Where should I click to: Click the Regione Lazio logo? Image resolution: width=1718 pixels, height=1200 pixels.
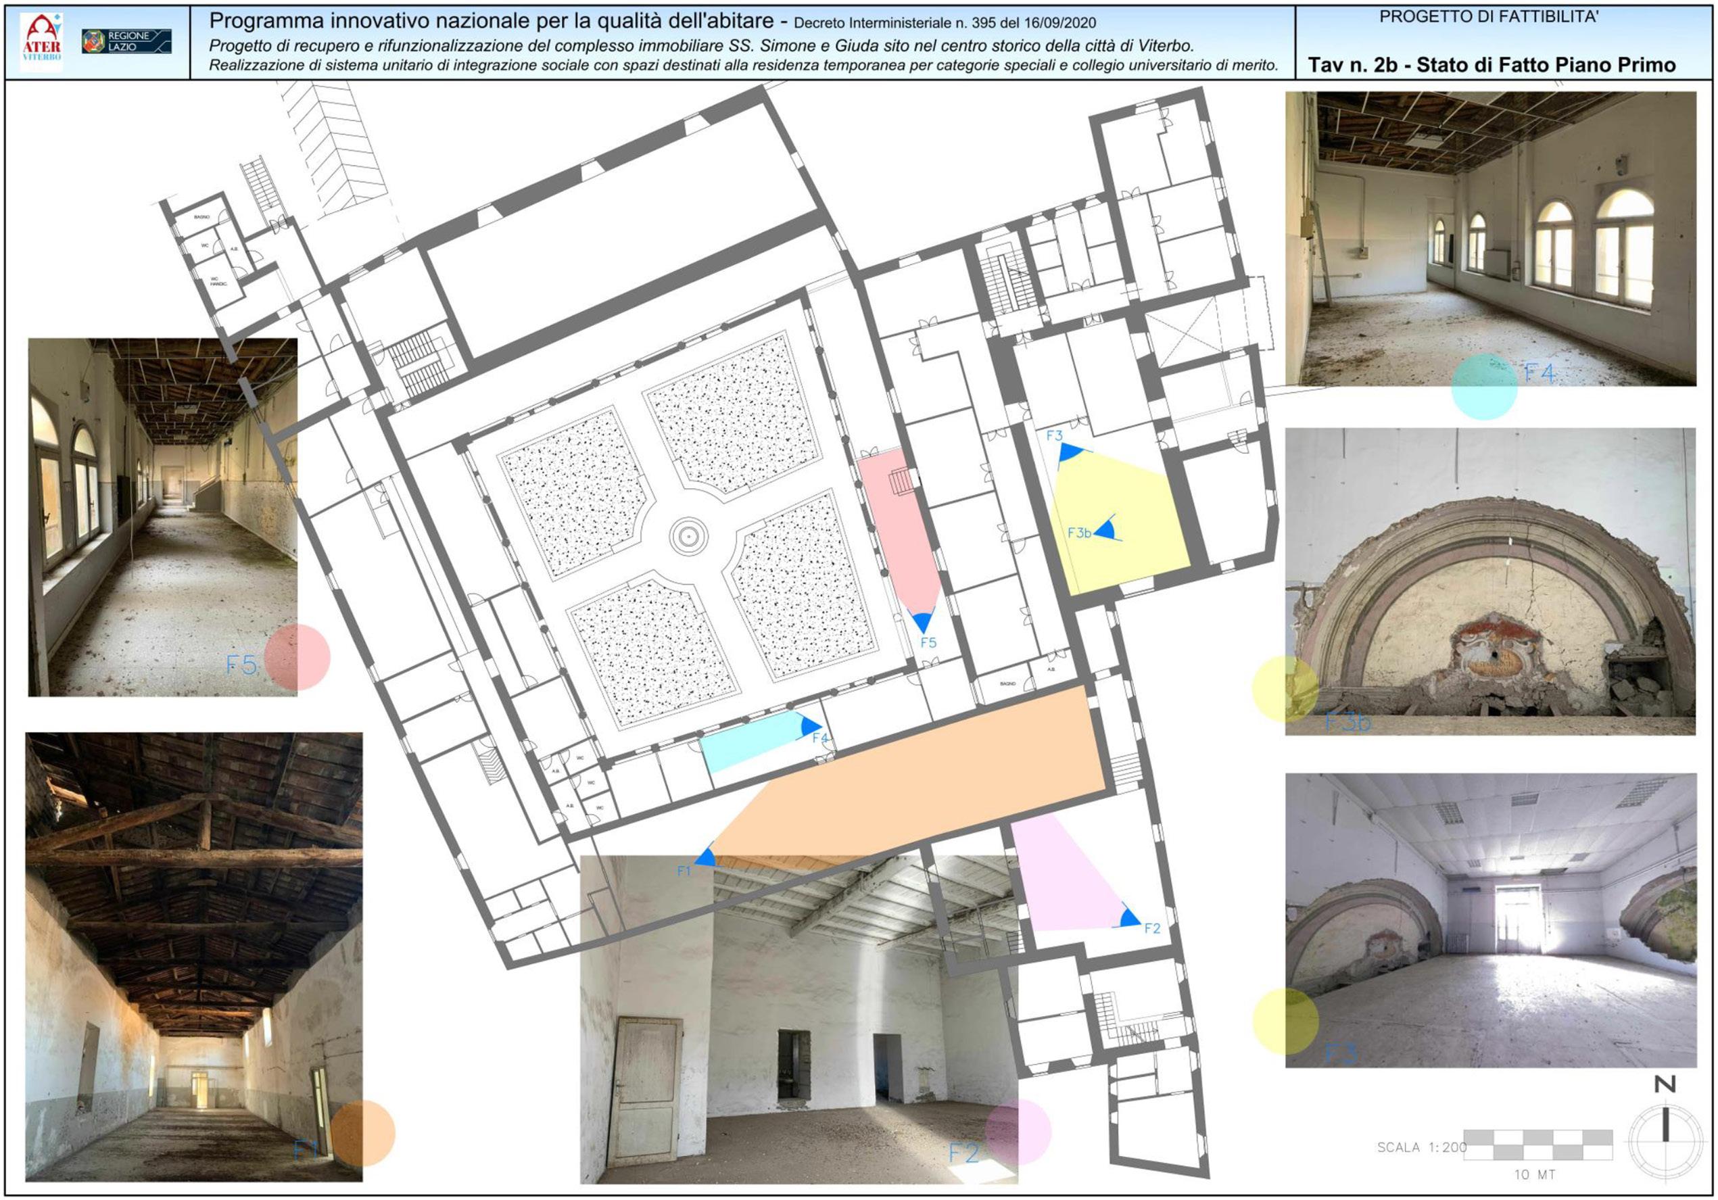click(126, 41)
